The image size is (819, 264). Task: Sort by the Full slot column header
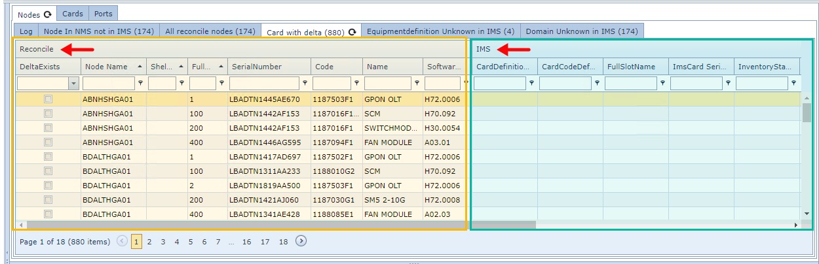point(200,67)
